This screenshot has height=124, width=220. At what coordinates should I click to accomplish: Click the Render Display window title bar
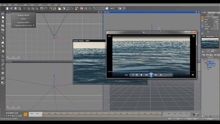89,41
